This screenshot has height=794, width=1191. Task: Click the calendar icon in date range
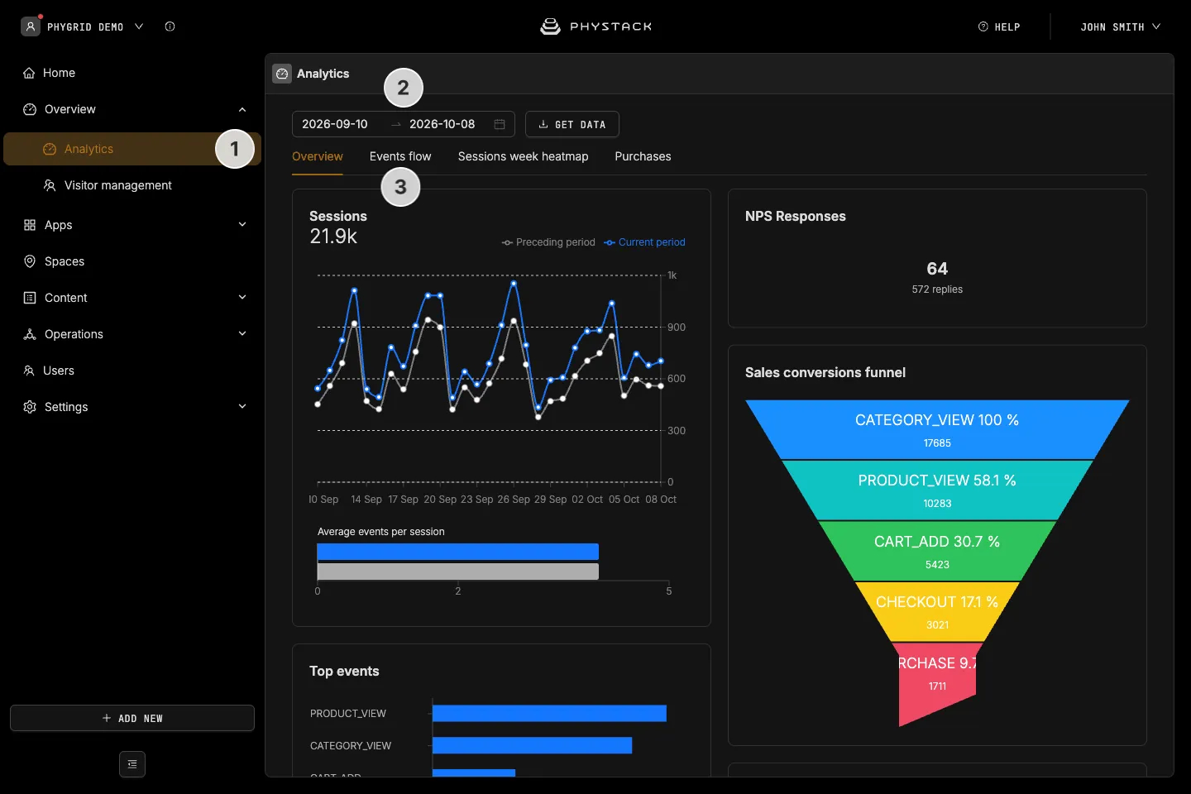pyautogui.click(x=500, y=124)
